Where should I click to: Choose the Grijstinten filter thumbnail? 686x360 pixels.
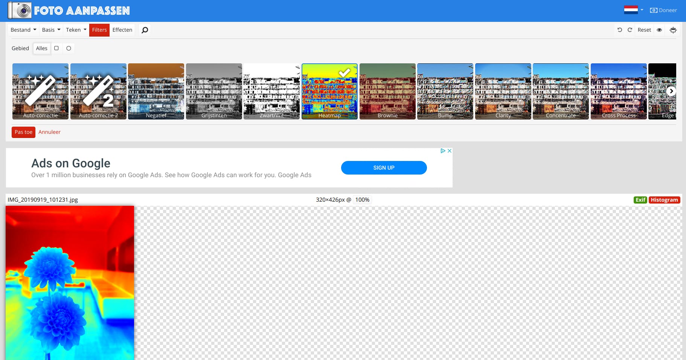click(x=214, y=91)
